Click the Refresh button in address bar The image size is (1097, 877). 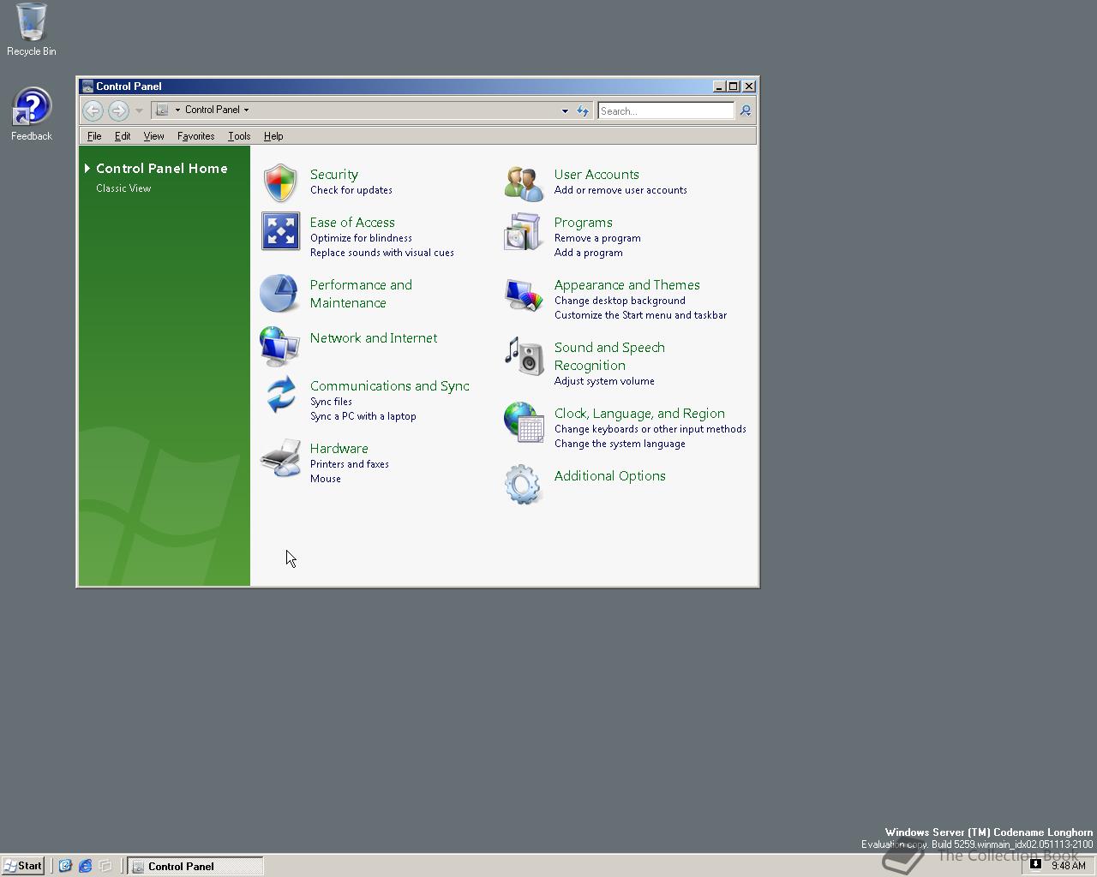pos(583,110)
